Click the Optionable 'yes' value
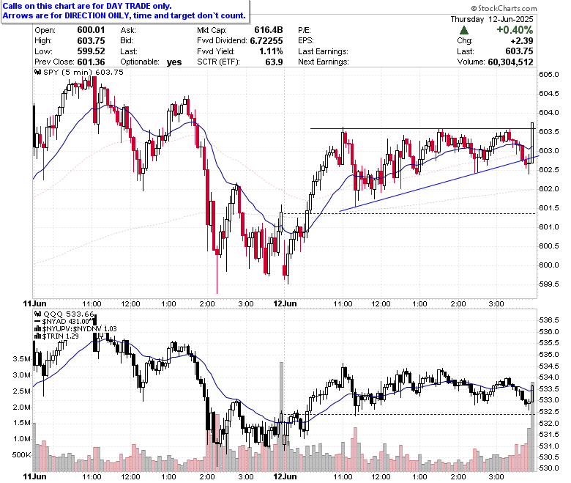This screenshot has height=483, width=571. pos(174,62)
